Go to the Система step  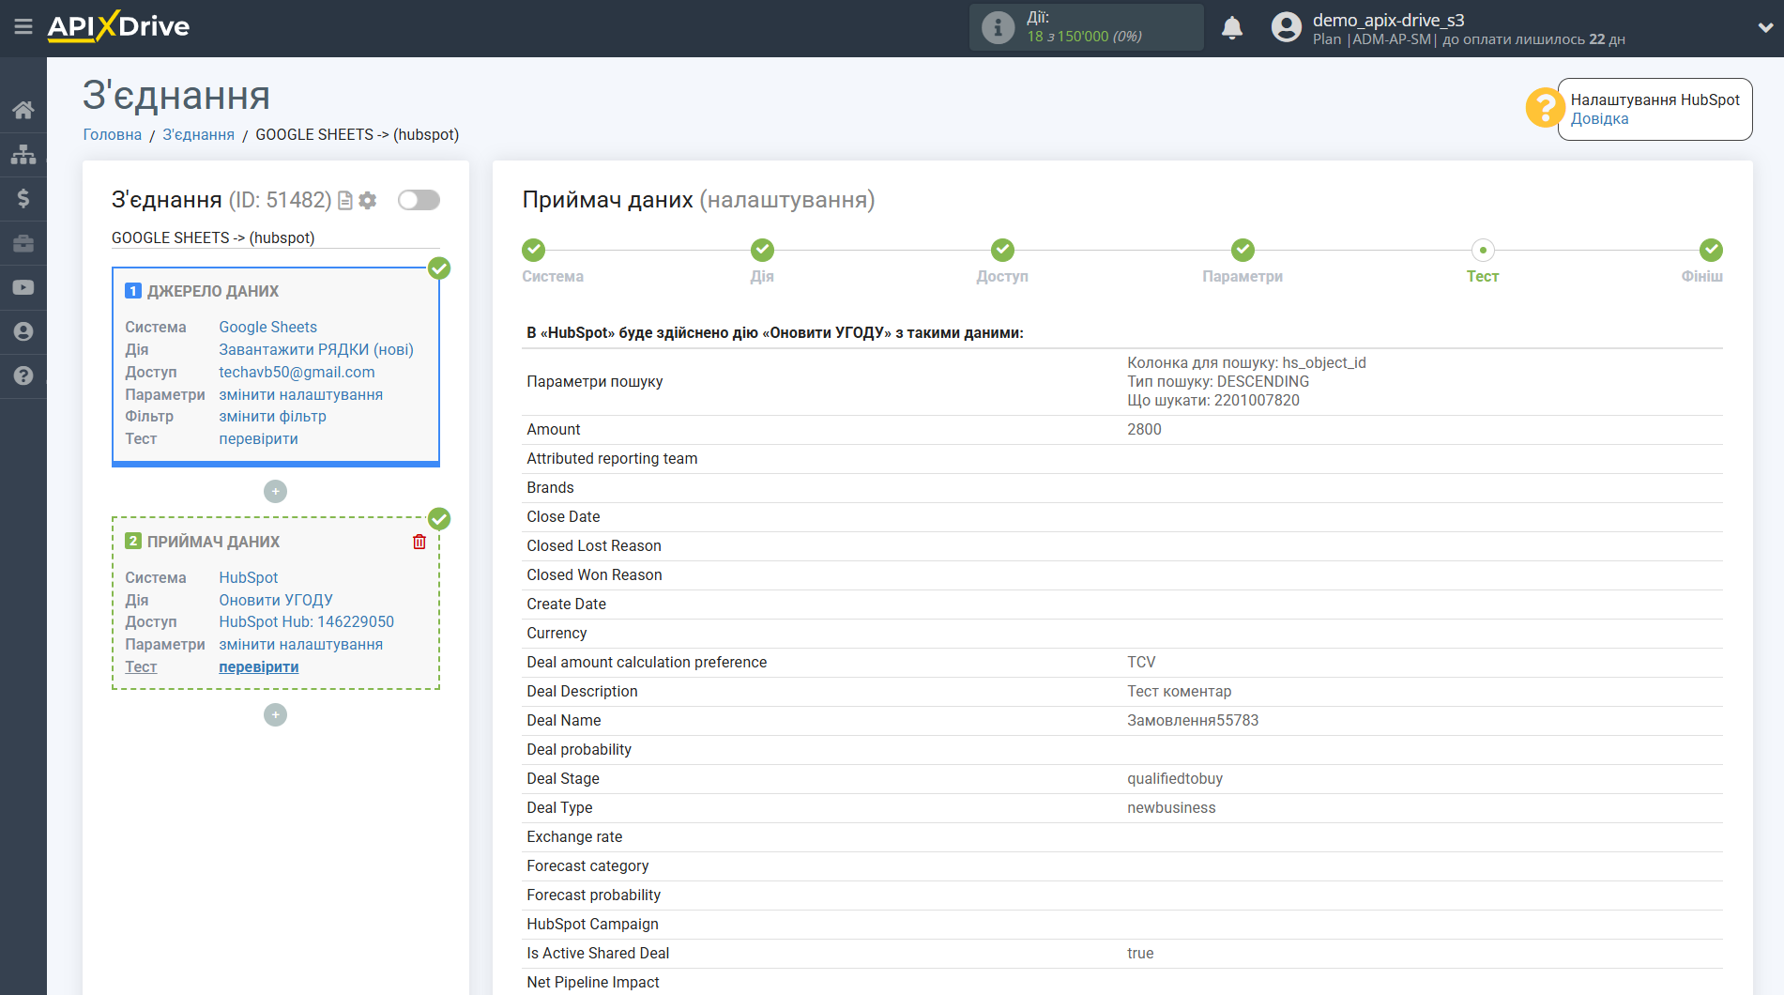point(534,250)
